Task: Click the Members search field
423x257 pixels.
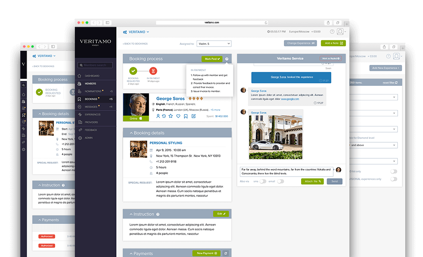Action: coord(95,65)
